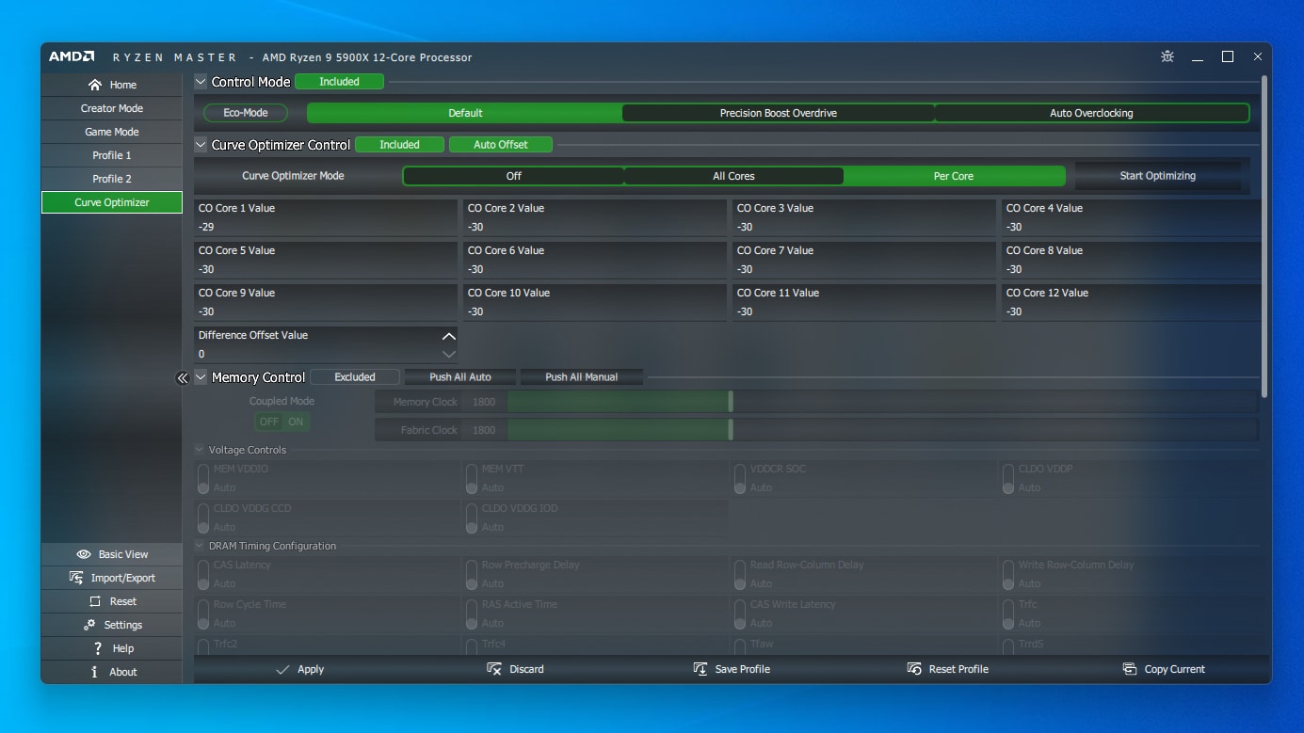Screen dimensions: 1304x733
Task: Click the Apply checkmark icon
Action: [282, 669]
